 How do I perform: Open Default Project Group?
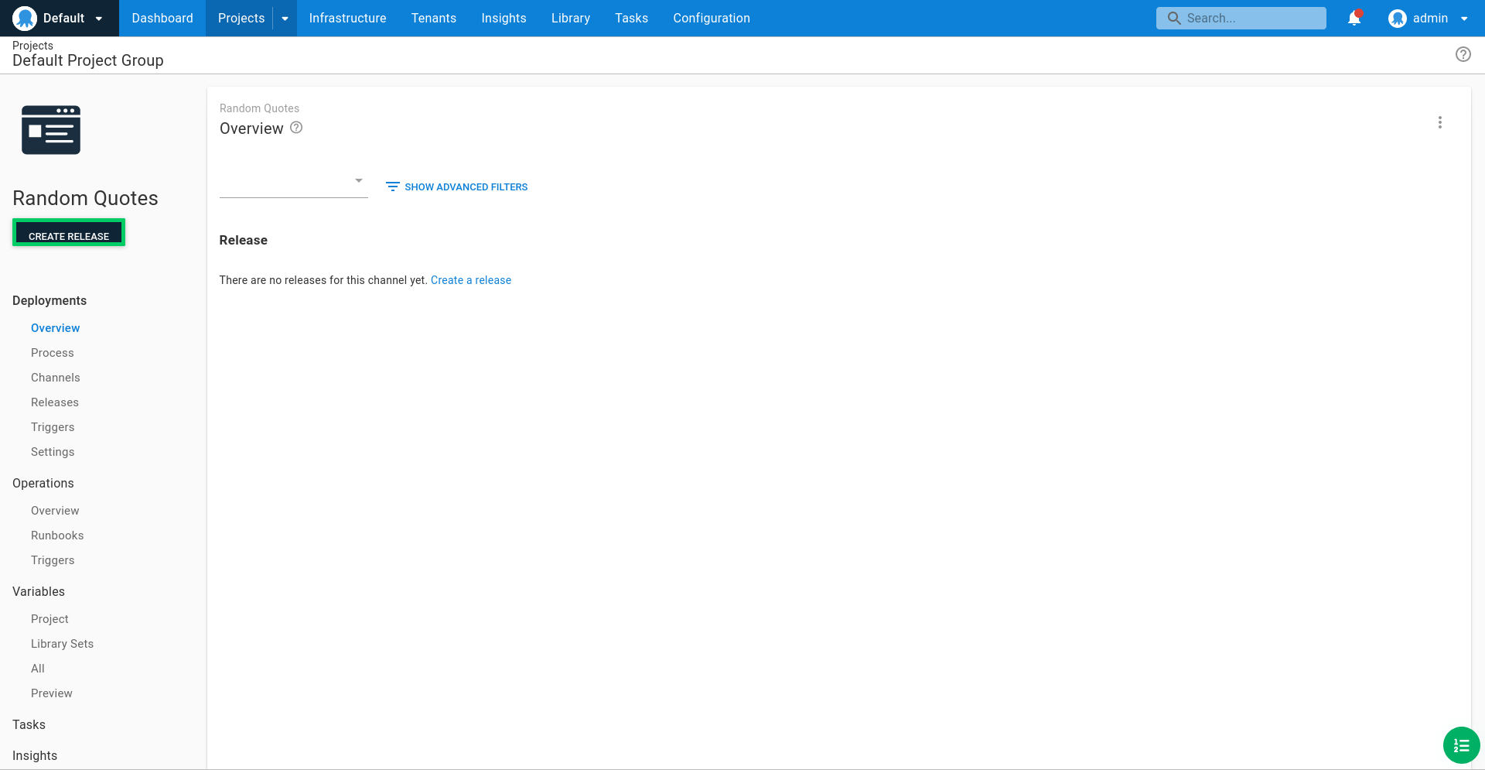88,60
